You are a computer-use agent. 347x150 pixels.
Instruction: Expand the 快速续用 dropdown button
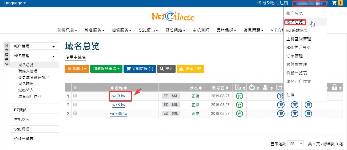77,69
